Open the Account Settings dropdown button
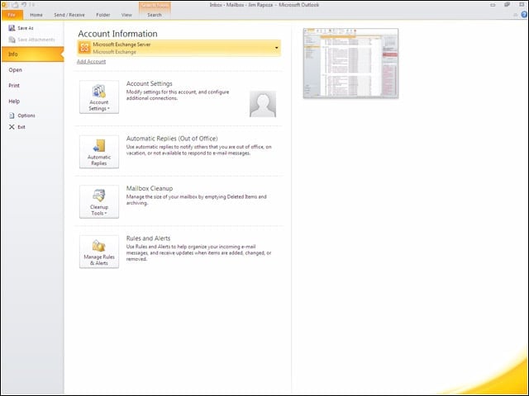This screenshot has height=396, width=529. [x=99, y=97]
